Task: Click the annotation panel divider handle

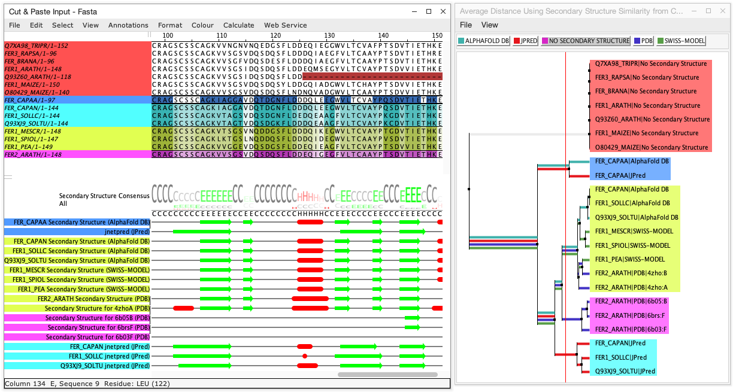Action: pos(8,177)
